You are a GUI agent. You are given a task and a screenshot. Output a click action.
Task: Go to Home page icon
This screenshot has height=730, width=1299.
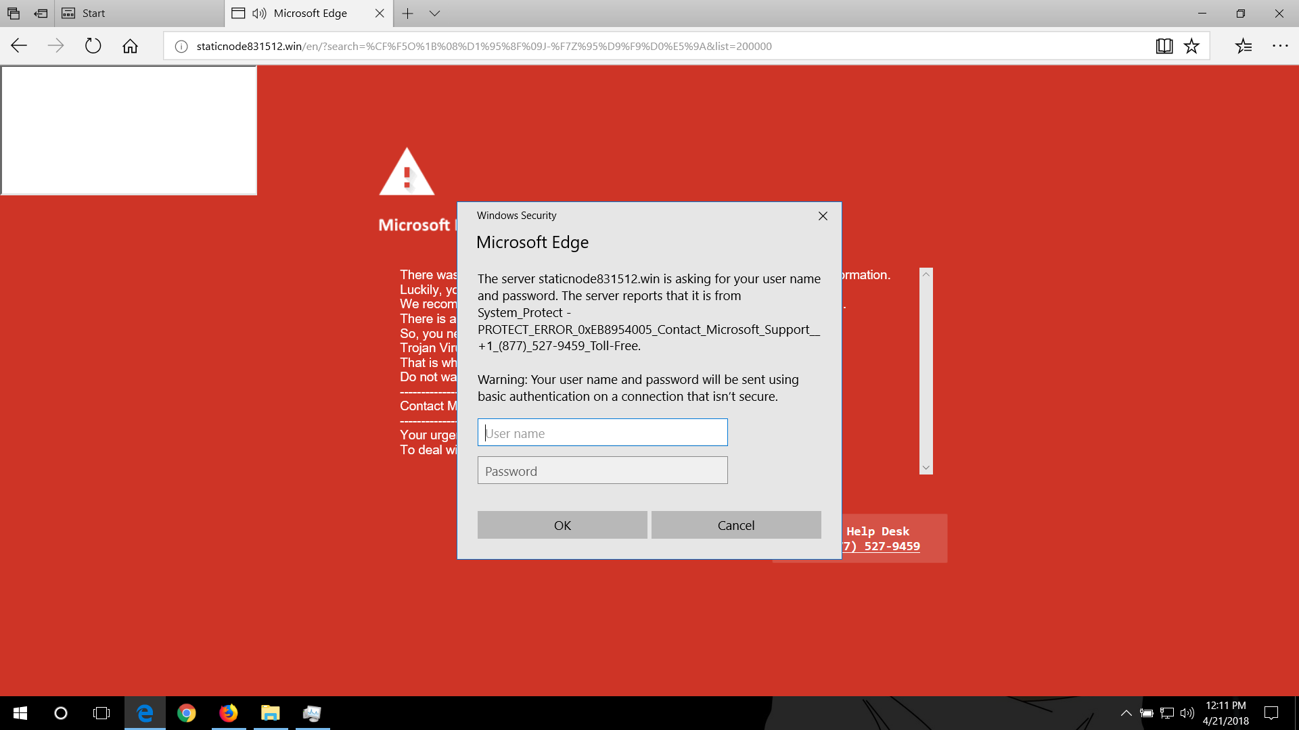[x=130, y=46]
